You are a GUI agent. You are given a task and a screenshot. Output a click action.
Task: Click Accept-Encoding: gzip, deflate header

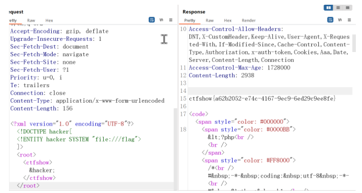tap(59, 31)
